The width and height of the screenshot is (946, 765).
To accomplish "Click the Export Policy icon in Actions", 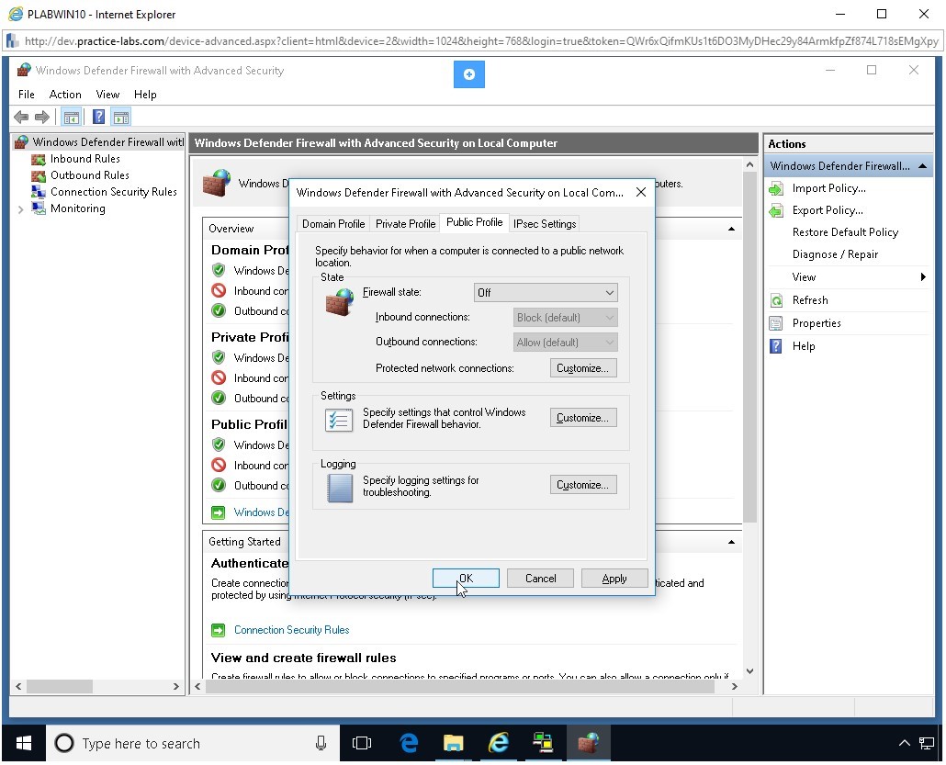I will (x=776, y=210).
